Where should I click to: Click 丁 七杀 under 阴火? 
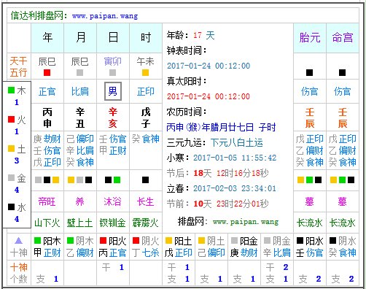point(146,253)
